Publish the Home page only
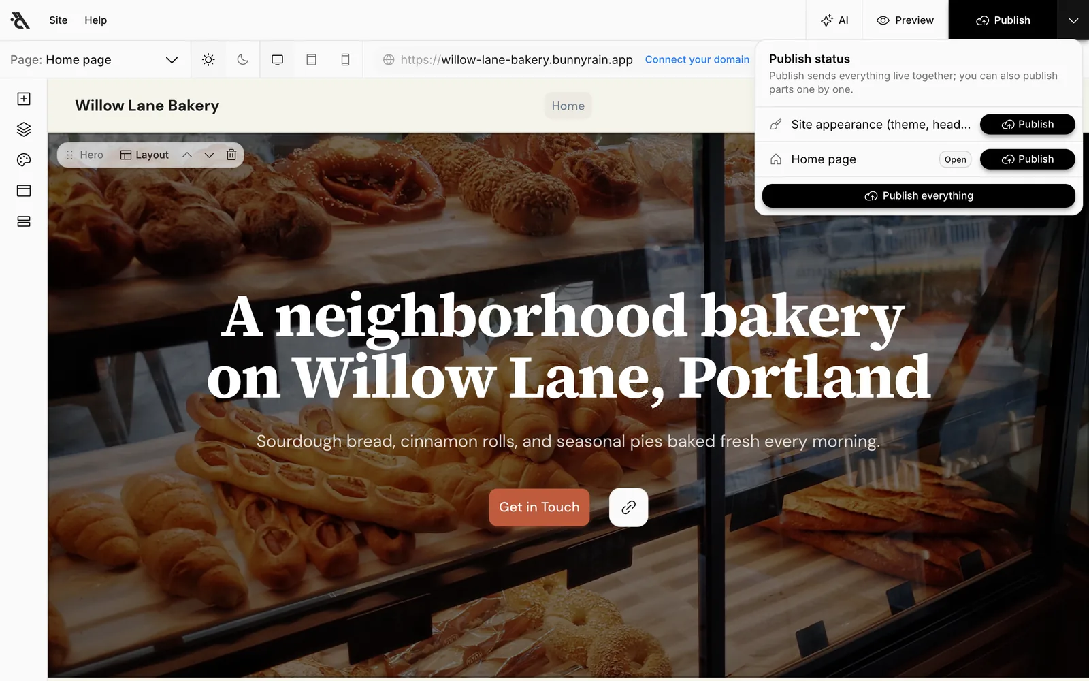Viewport: 1089px width, 681px height. pyautogui.click(x=1027, y=159)
